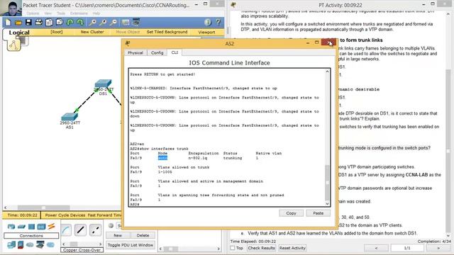Click Reset Activity button
The width and height of the screenshot is (454, 255).
click(x=292, y=248)
